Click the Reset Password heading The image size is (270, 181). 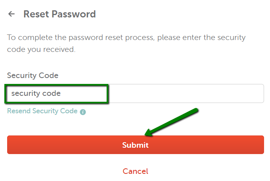click(x=59, y=14)
